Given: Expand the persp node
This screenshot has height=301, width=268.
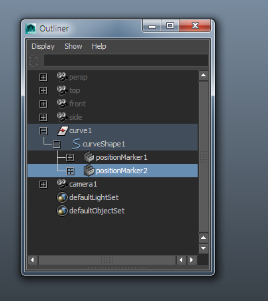Looking at the screenshot, I should [44, 78].
